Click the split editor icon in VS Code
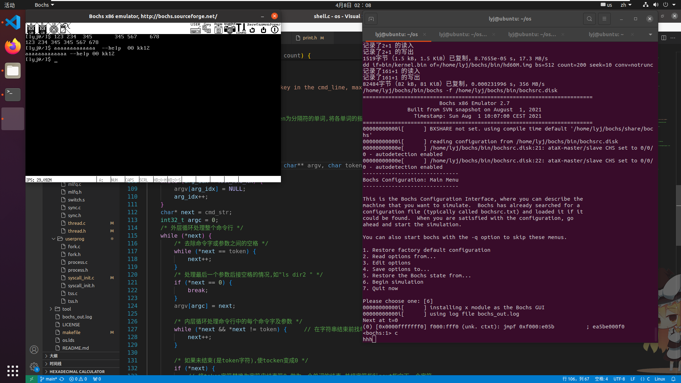The image size is (681, 383). pos(664,38)
